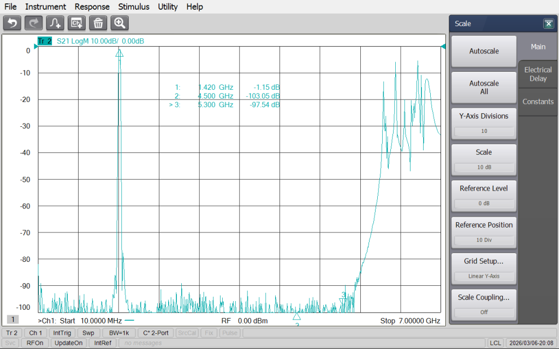Click the trash delete icon

(98, 23)
